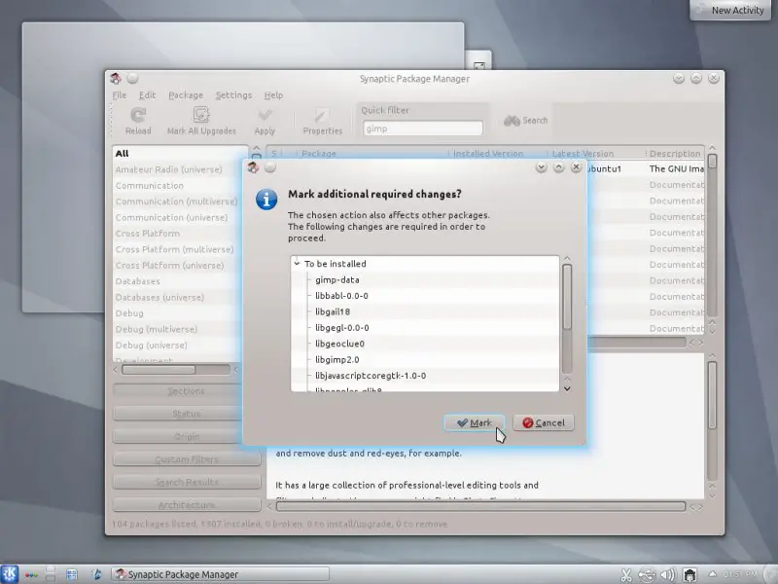Click the scroll-up arrow of the dialog package list
This screenshot has width=778, height=584.
pos(567,259)
